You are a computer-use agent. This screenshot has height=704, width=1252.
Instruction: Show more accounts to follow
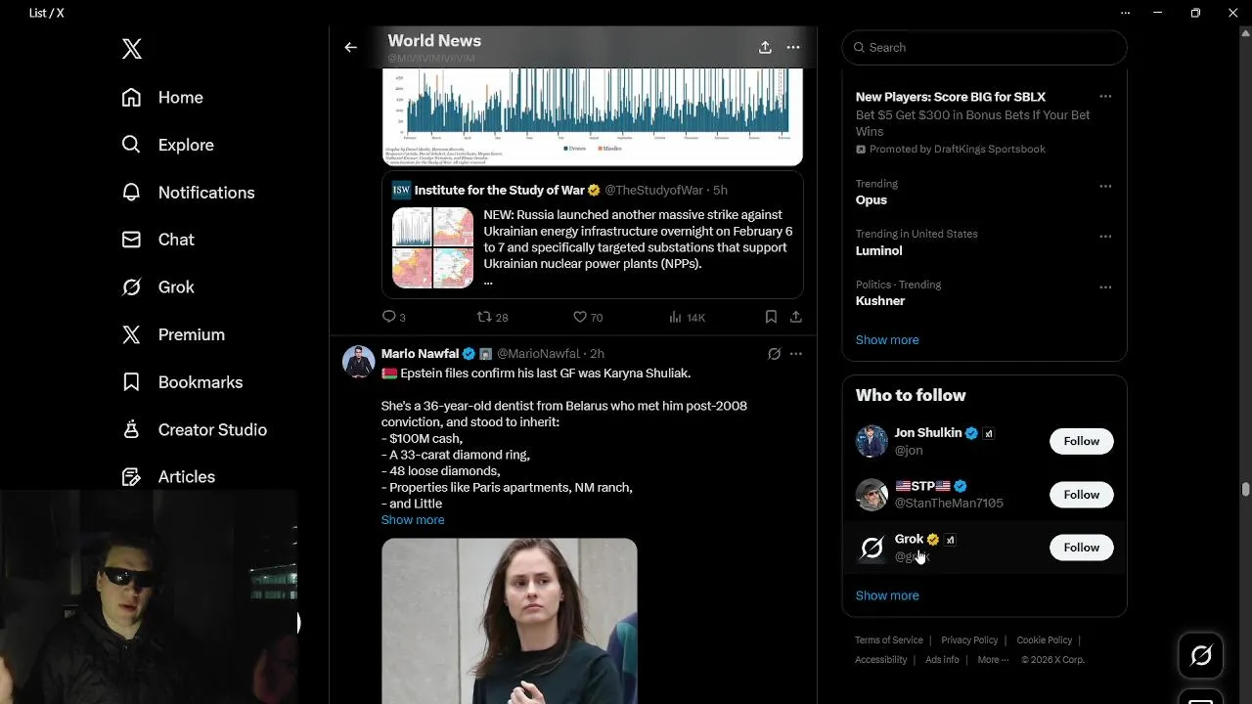(x=887, y=595)
